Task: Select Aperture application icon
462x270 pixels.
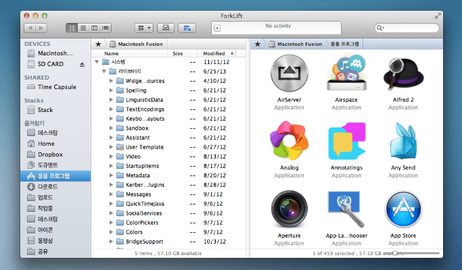Action: pyautogui.click(x=290, y=209)
